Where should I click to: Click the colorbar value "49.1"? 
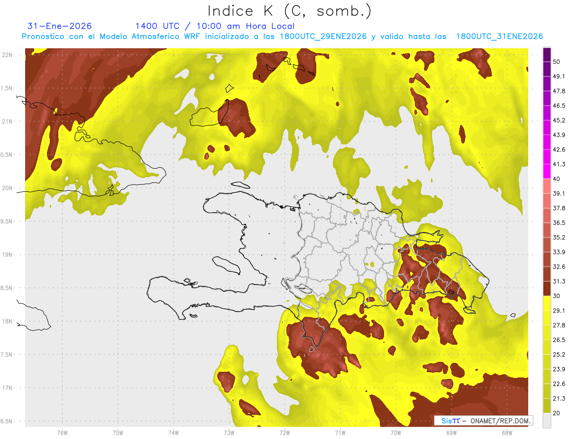tap(559, 76)
